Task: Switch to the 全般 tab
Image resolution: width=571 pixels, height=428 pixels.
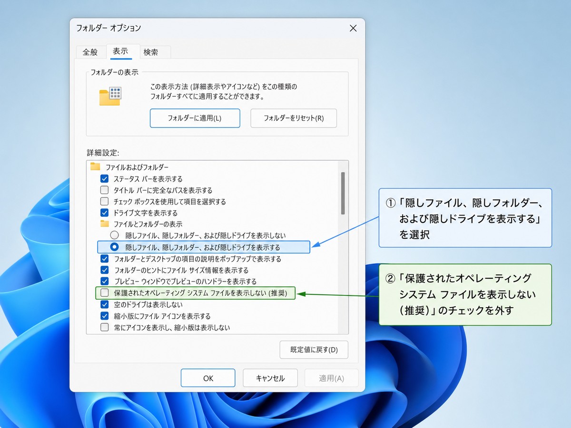Action: pos(90,52)
